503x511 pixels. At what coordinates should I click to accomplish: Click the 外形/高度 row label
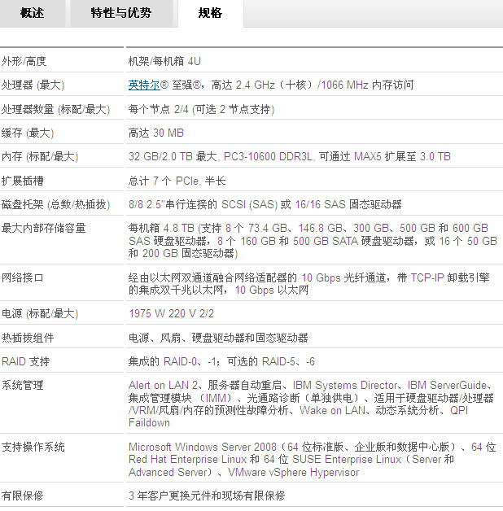pyautogui.click(x=24, y=61)
